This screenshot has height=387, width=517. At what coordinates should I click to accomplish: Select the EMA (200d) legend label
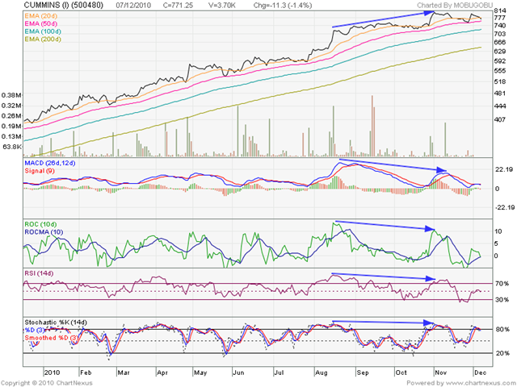click(x=43, y=40)
